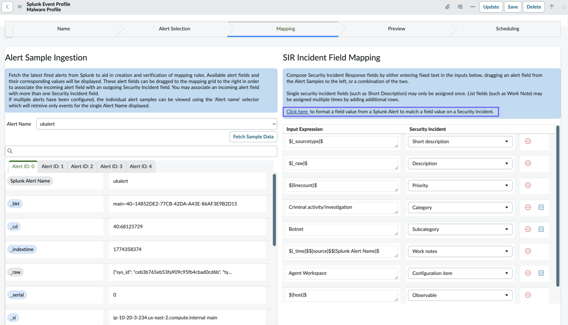568x325 pixels.
Task: Remove the Description mapping row
Action: (528, 163)
